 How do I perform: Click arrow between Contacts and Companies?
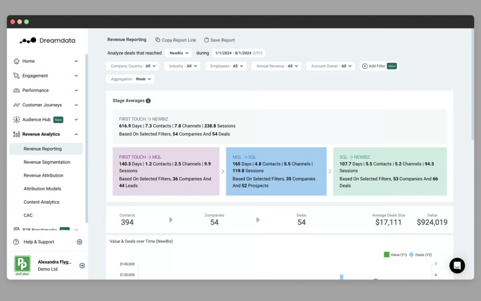pyautogui.click(x=171, y=220)
